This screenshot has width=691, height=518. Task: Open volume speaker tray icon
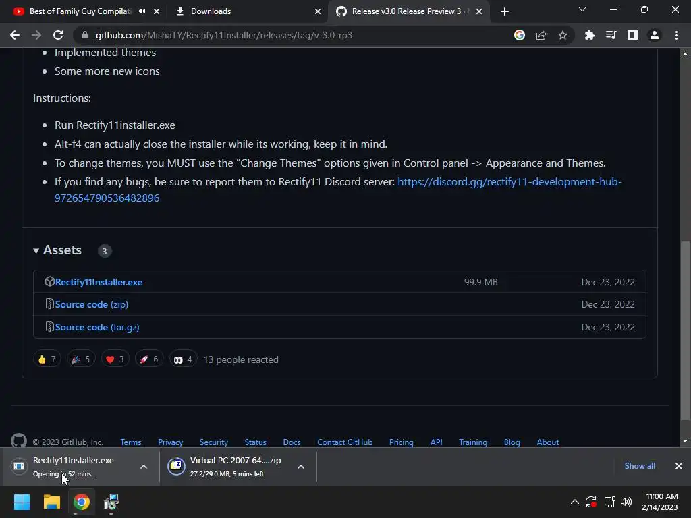pos(626,502)
